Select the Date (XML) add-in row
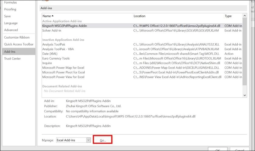 [x=142, y=54]
